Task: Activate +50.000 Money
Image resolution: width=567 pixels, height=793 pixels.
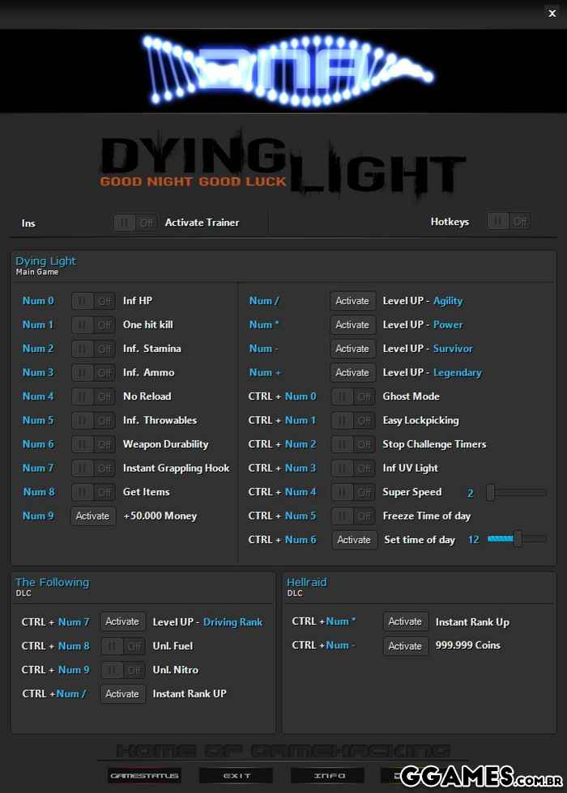Action: 92,515
